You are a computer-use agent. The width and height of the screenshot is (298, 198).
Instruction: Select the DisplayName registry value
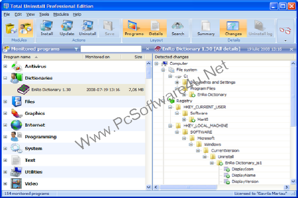243,175
